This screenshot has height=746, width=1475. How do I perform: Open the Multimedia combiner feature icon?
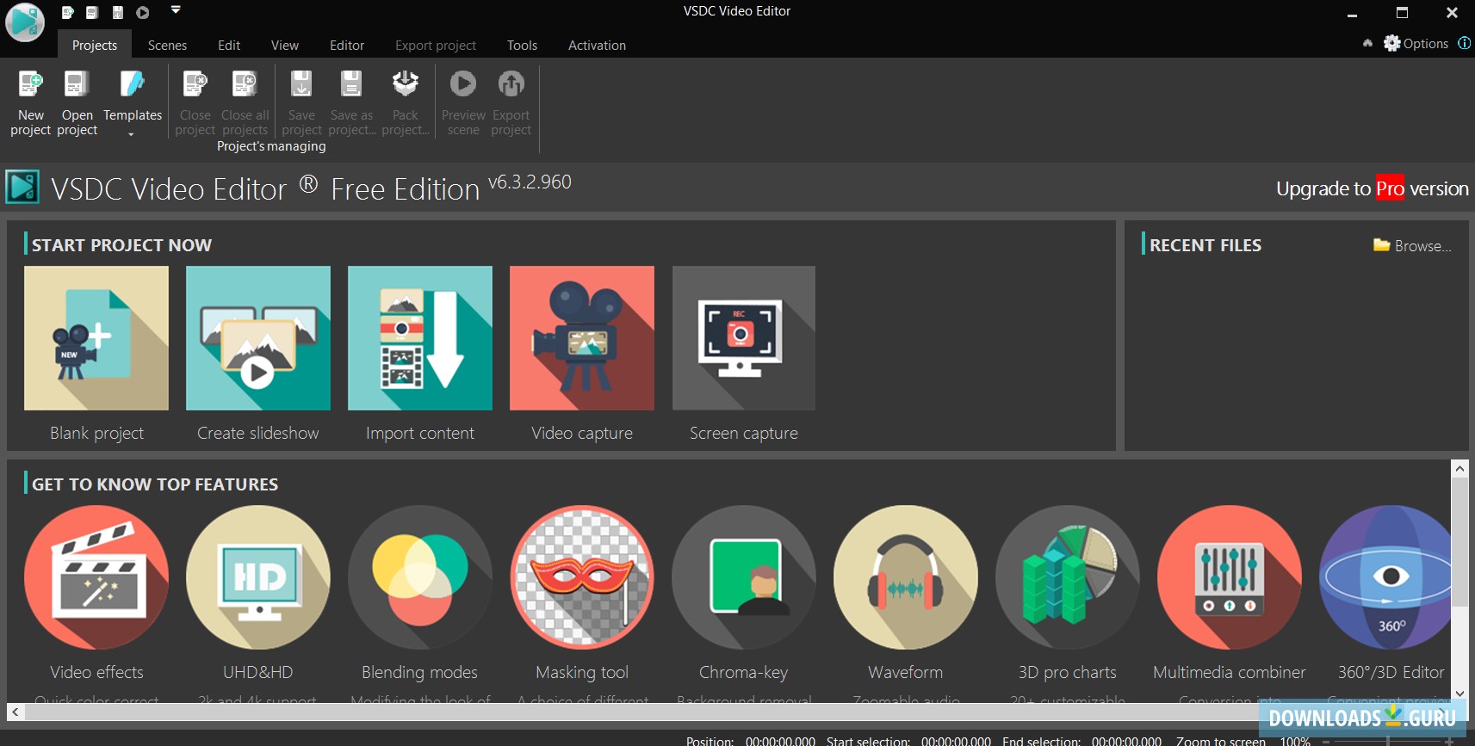(1230, 576)
